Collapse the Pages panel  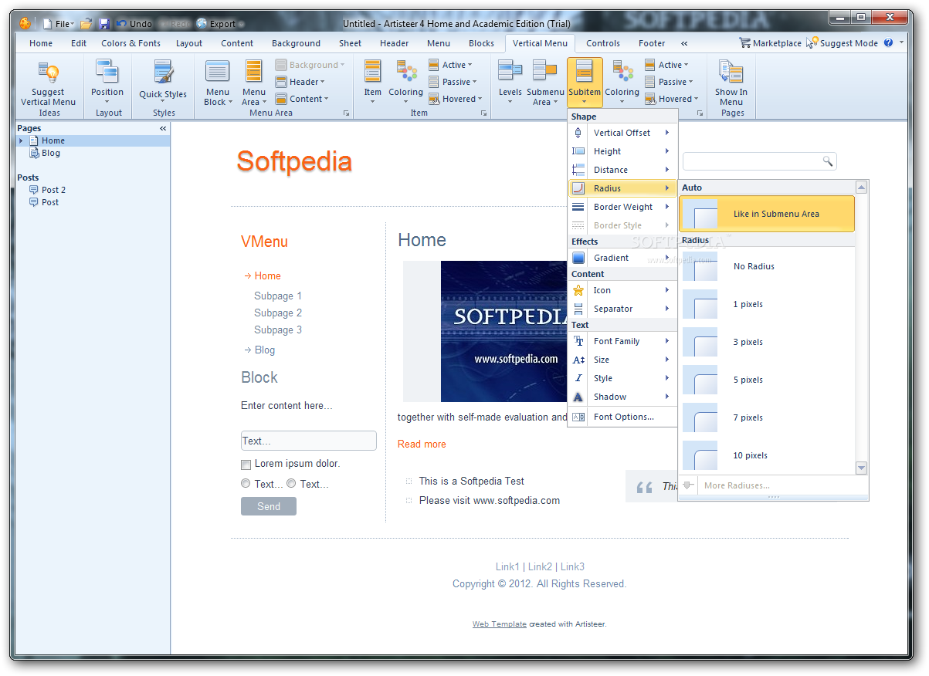coord(163,128)
